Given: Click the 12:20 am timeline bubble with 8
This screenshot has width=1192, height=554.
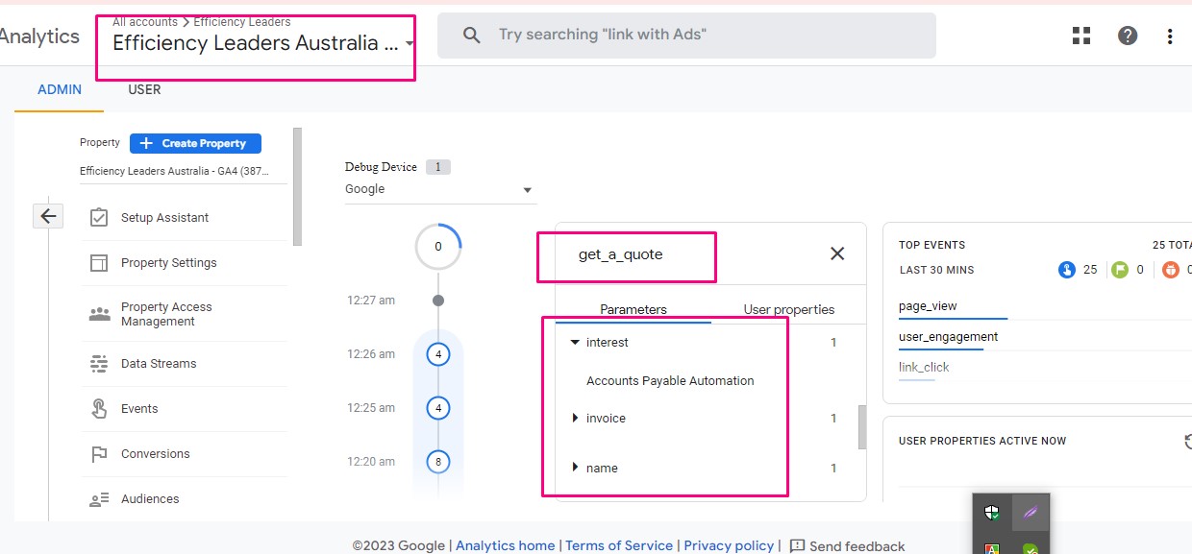Looking at the screenshot, I should click(438, 462).
